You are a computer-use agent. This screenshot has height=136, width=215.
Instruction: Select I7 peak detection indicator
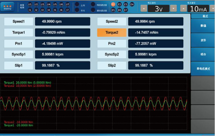[67, 10]
